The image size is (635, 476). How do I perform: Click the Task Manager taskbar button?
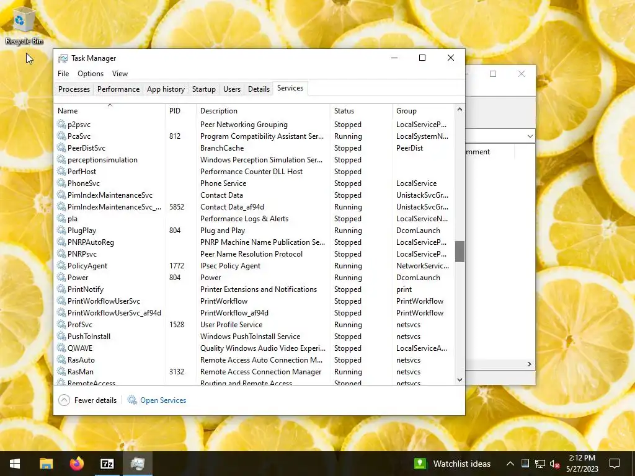(x=138, y=464)
